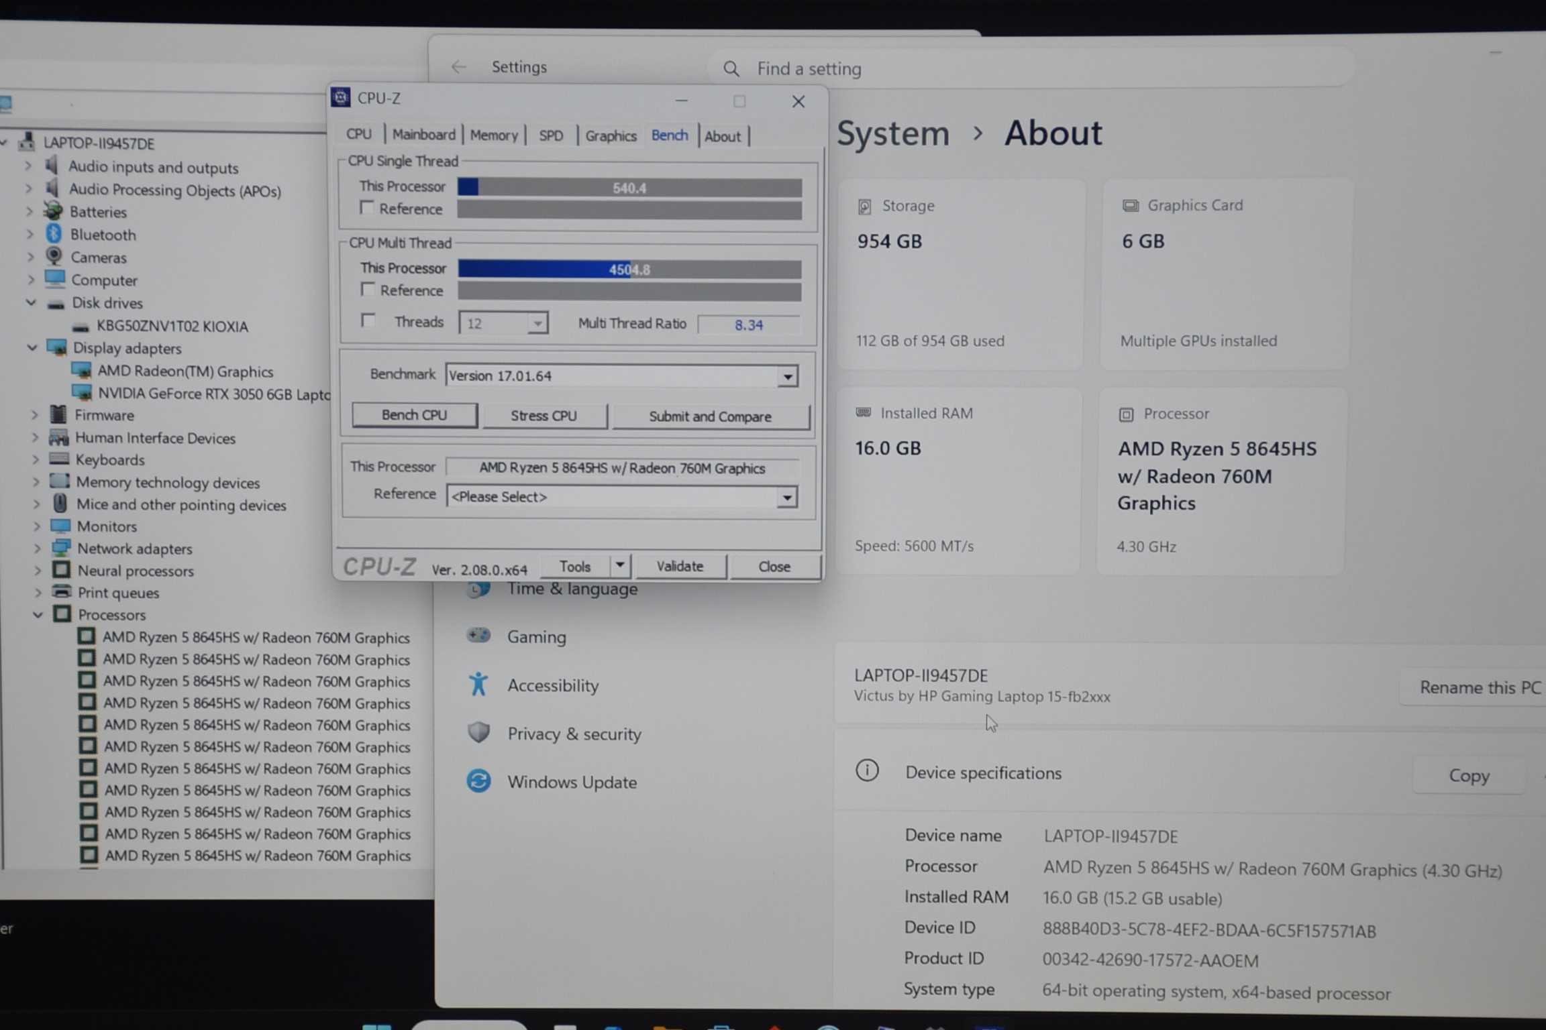Open the Reference Please Select dropdown

tap(786, 497)
